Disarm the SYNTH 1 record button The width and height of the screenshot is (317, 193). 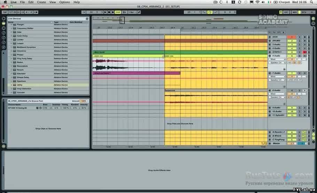click(x=305, y=52)
